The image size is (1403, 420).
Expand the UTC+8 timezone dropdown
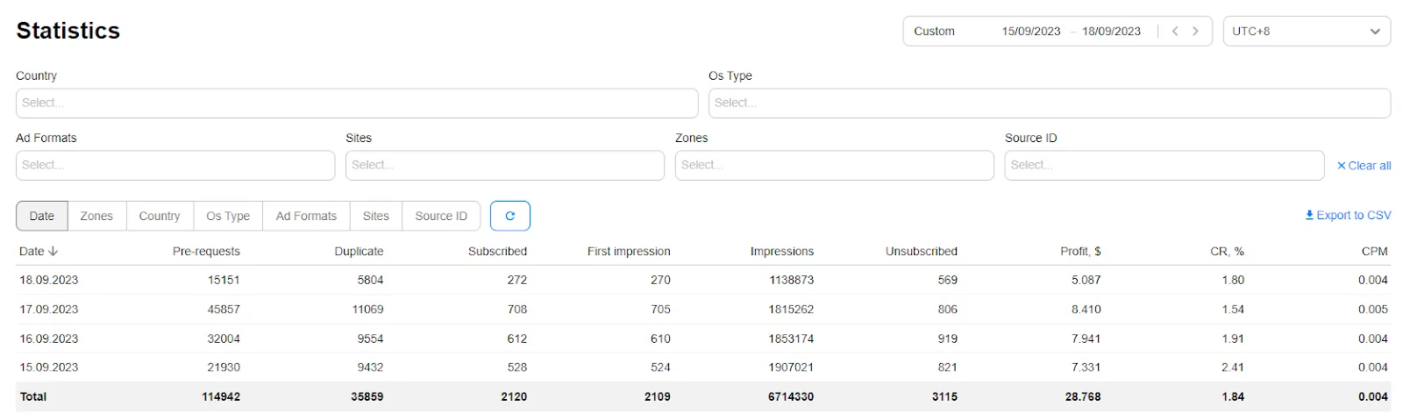1374,31
